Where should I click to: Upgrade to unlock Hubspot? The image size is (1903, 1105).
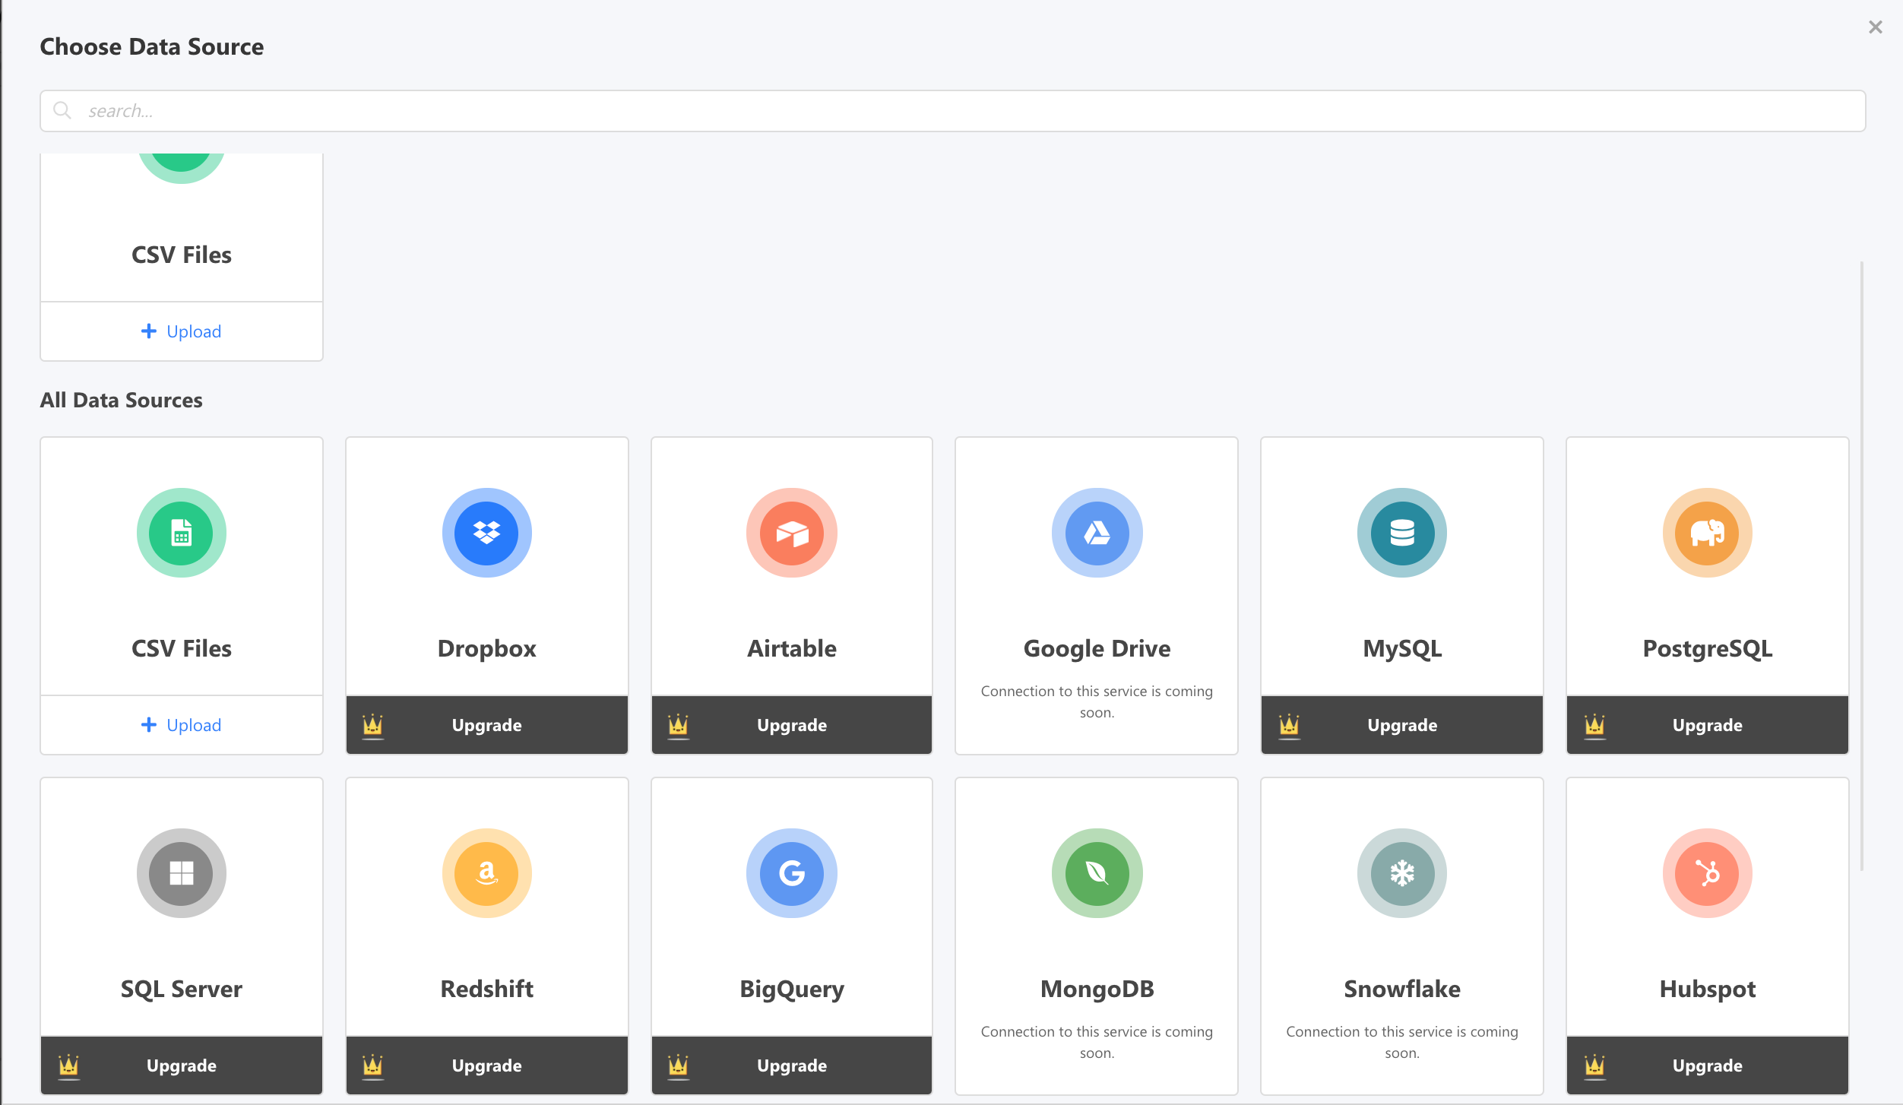[1708, 1065]
